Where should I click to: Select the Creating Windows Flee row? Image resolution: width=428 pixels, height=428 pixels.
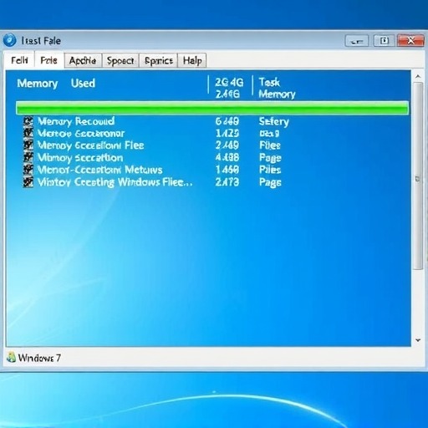pyautogui.click(x=152, y=182)
